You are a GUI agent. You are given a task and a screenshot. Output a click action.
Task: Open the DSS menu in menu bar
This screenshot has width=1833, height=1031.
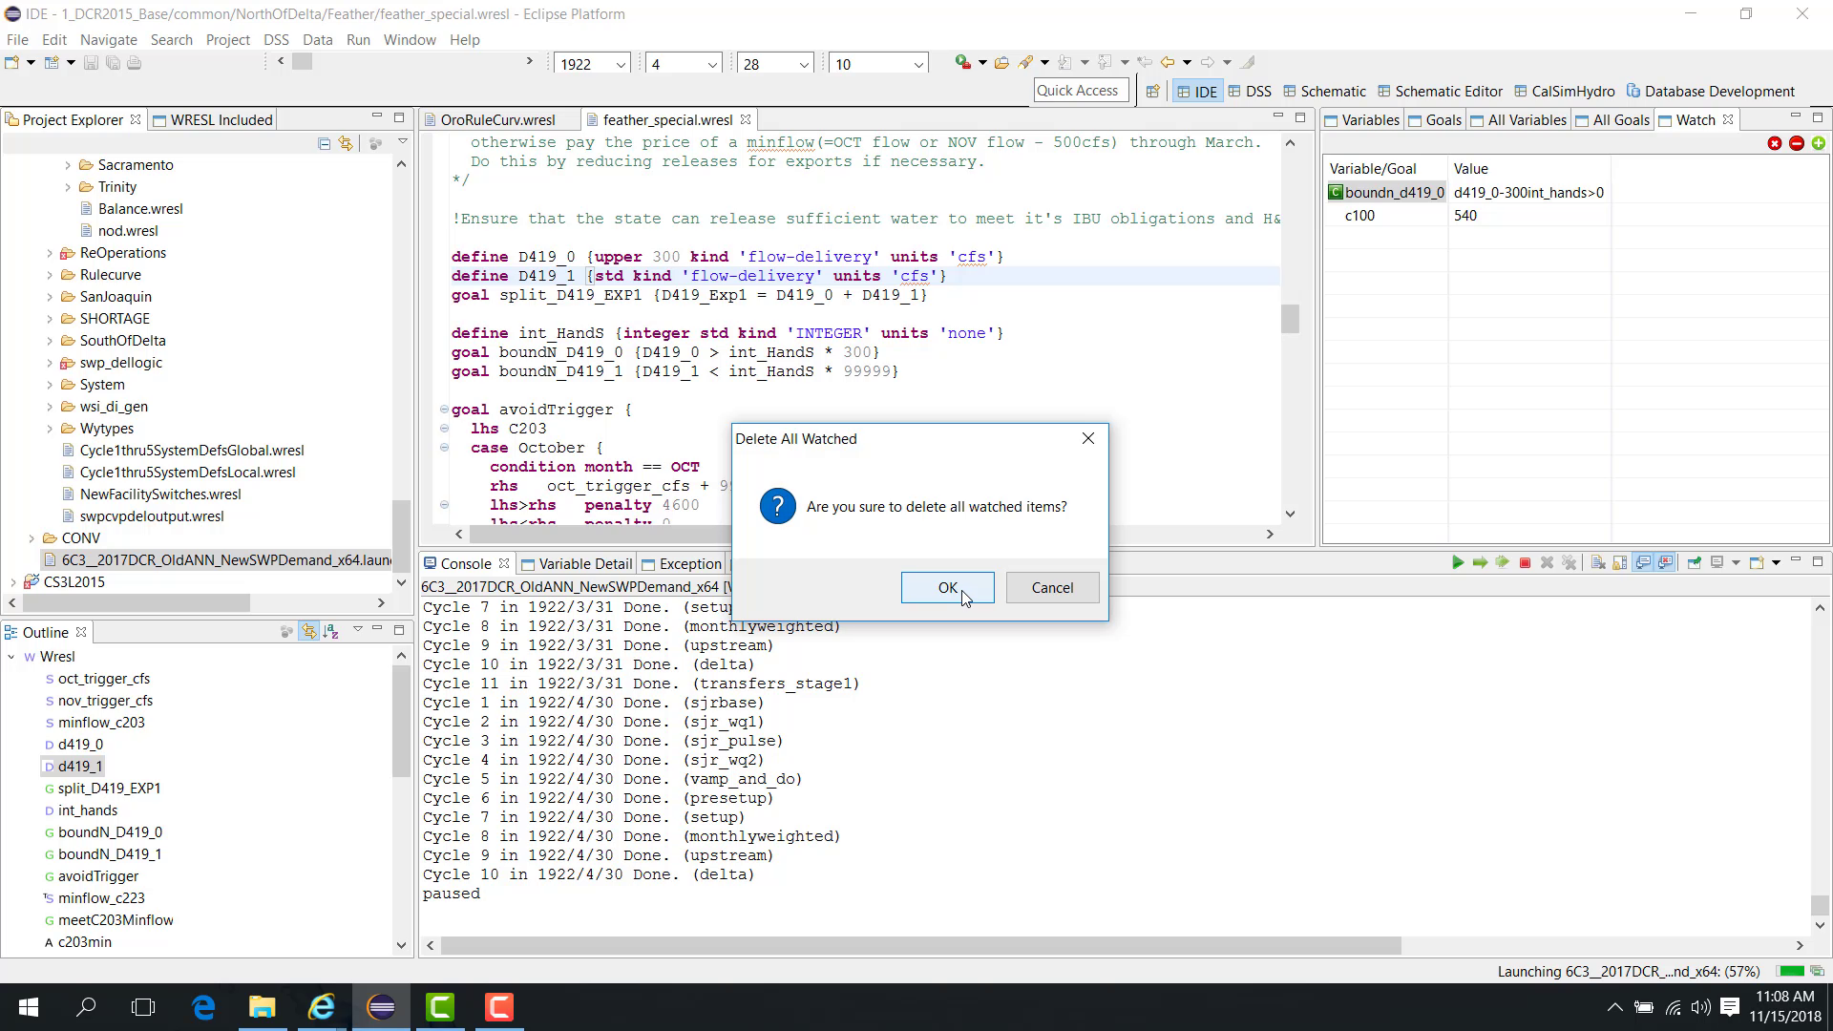click(x=276, y=39)
